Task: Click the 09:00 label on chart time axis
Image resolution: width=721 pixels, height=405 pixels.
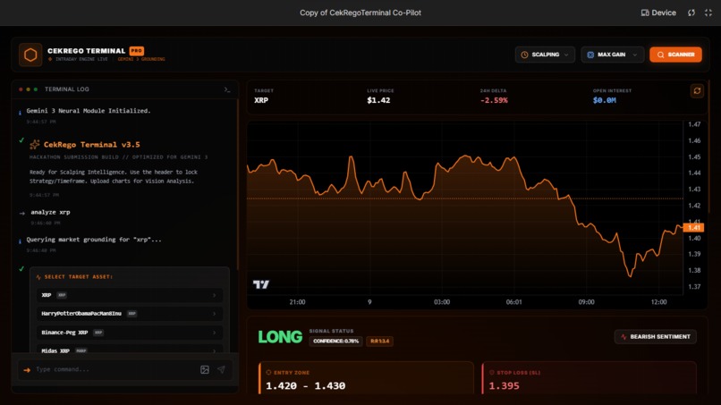Action: pyautogui.click(x=586, y=302)
